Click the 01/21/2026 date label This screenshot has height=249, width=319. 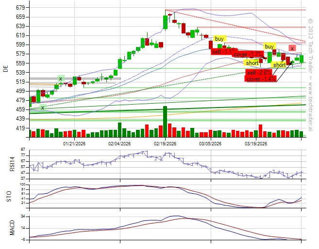pos(74,144)
